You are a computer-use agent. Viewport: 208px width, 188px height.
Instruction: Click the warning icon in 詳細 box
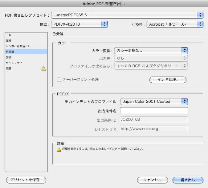pos(59,149)
